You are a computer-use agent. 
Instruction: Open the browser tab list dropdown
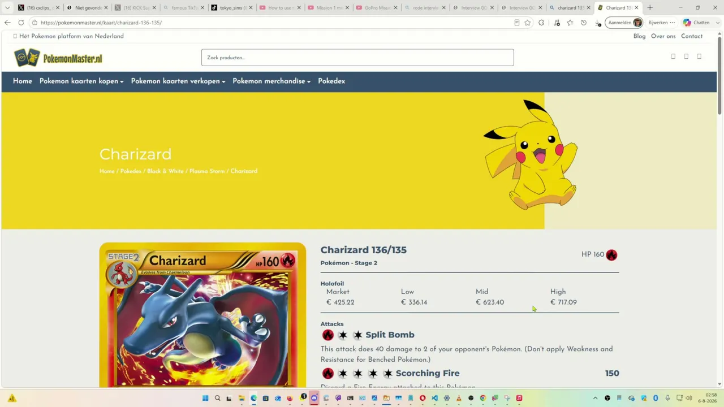(7, 8)
